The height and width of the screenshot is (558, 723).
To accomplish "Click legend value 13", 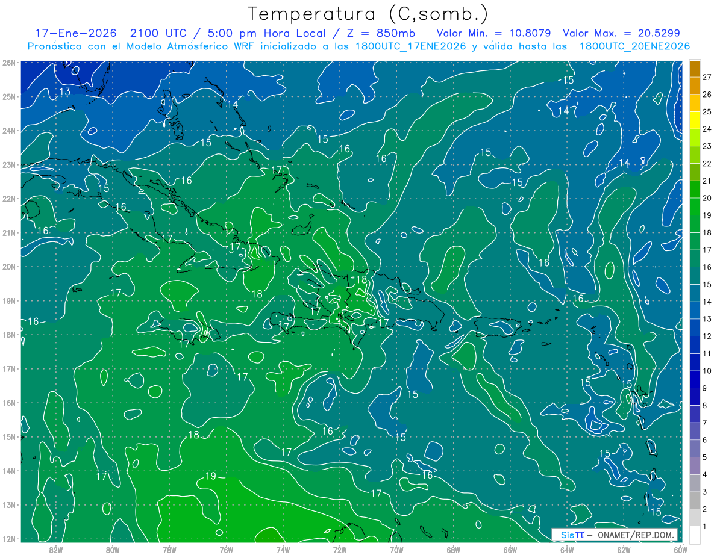I will pyautogui.click(x=707, y=319).
